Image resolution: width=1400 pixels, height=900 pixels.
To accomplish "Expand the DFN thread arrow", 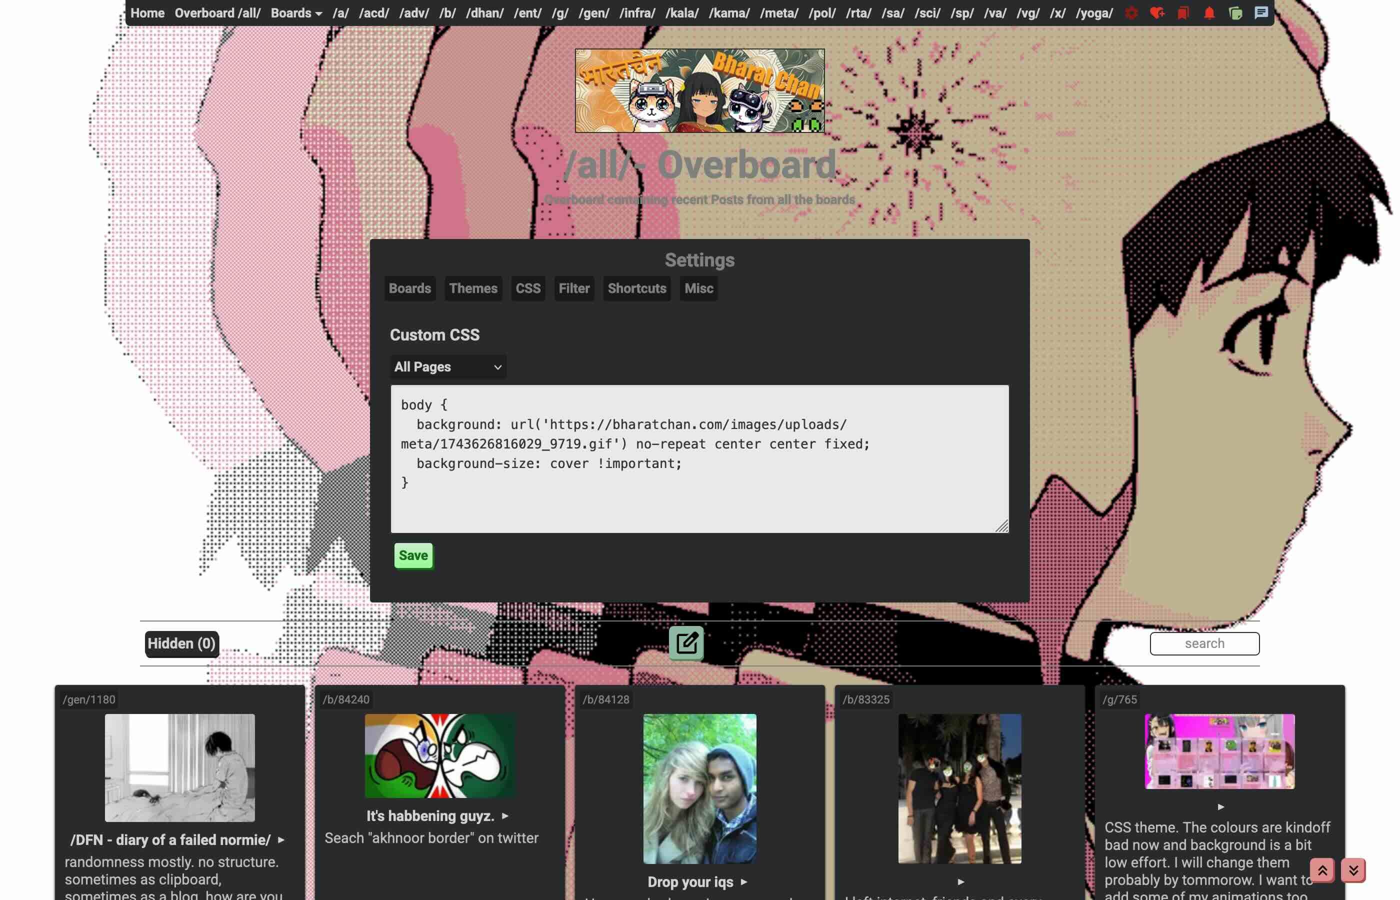I will click(x=281, y=840).
